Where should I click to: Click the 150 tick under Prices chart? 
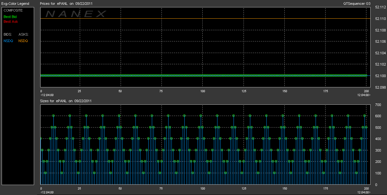coord(284,91)
